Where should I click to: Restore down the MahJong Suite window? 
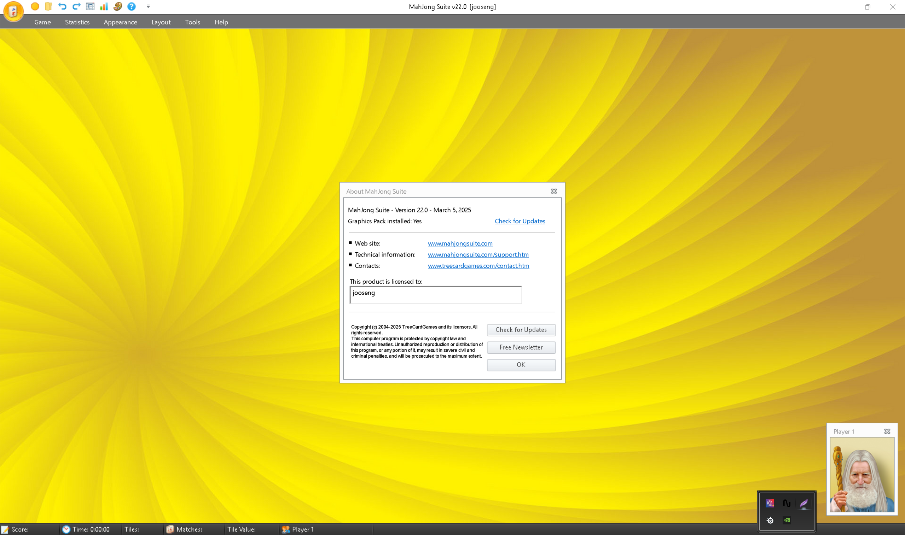(868, 7)
